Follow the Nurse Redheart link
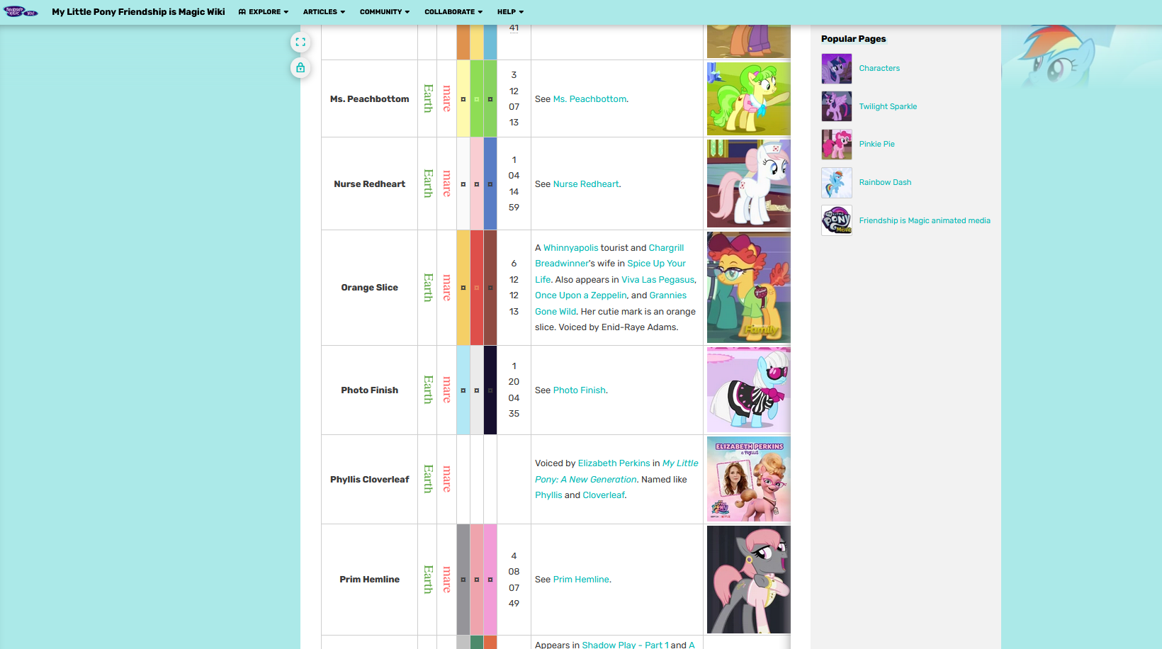The image size is (1162, 649). point(586,184)
